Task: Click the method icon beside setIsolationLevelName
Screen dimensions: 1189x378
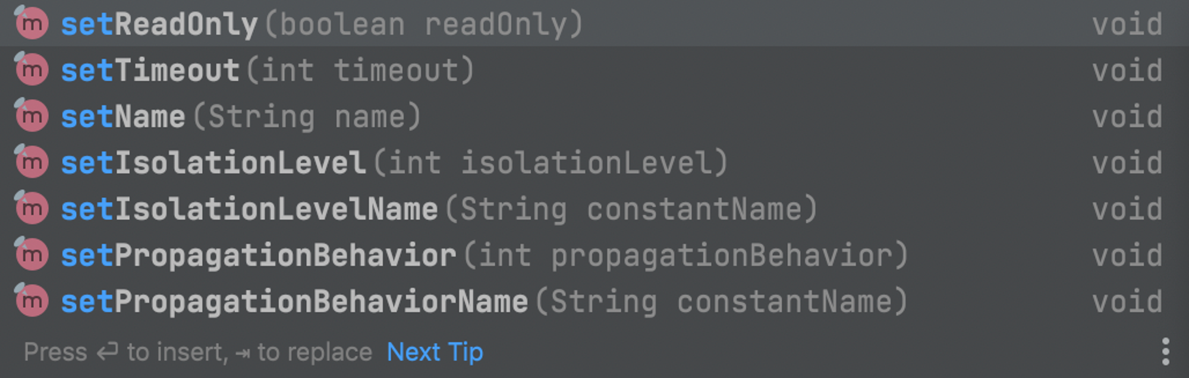Action: (x=32, y=209)
